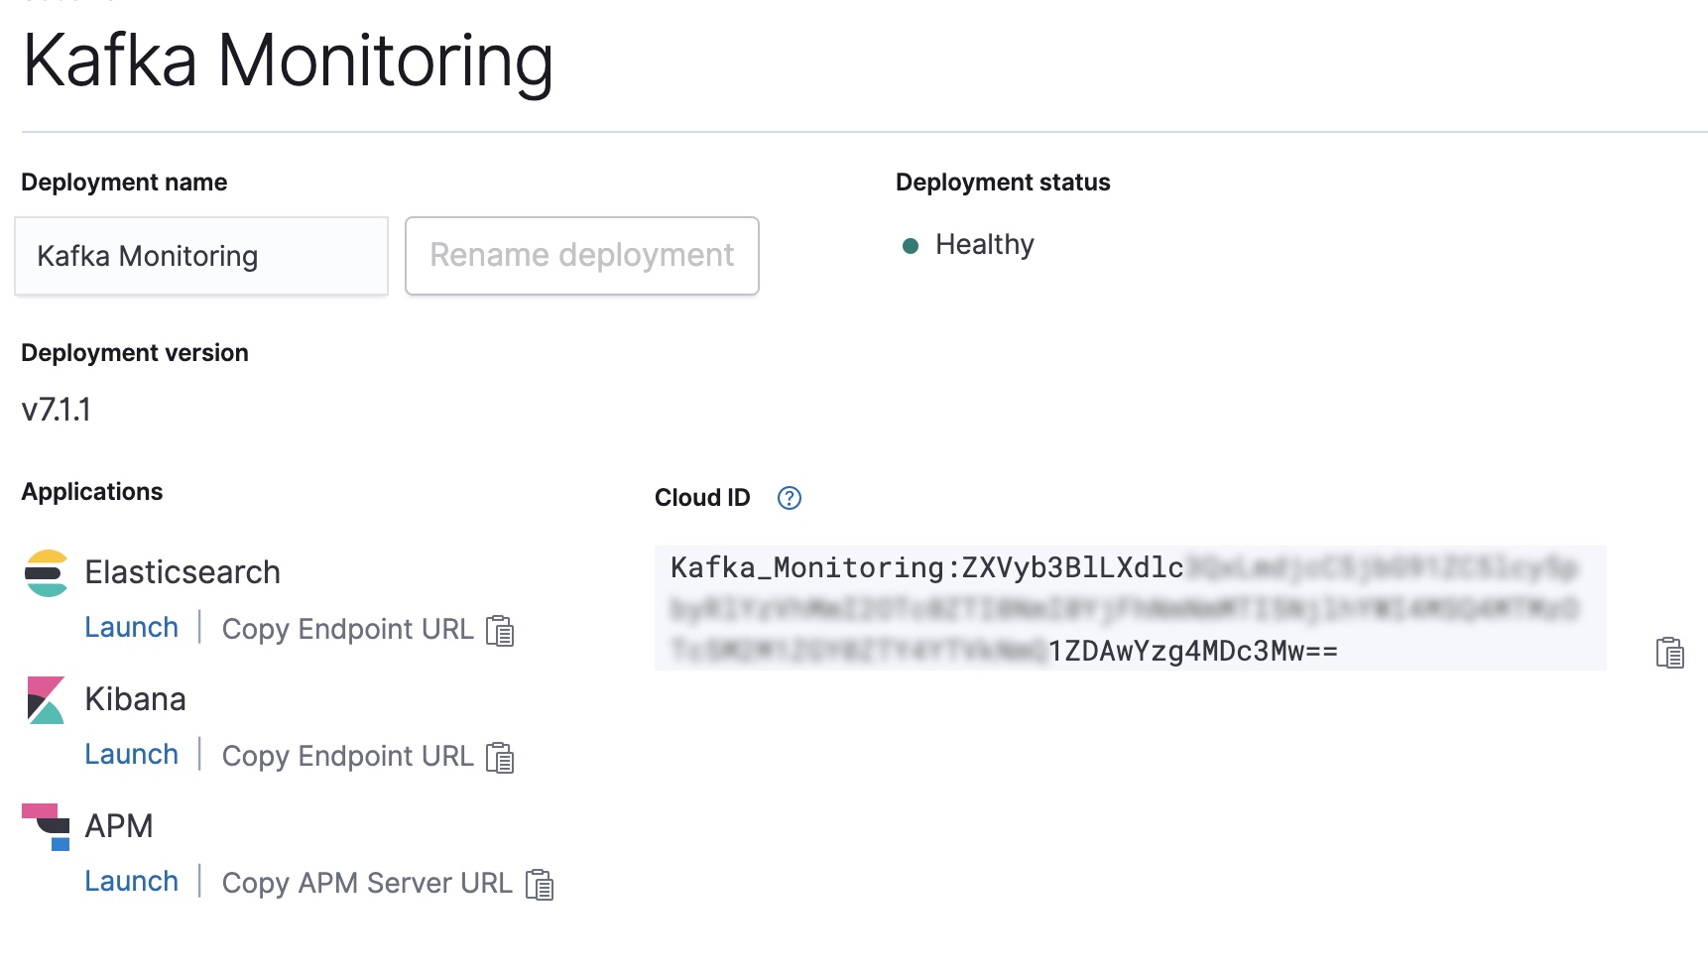
Task: Click the APM application name
Action: coord(119,827)
